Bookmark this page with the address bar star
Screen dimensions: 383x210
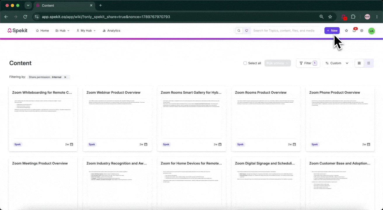coord(330,17)
